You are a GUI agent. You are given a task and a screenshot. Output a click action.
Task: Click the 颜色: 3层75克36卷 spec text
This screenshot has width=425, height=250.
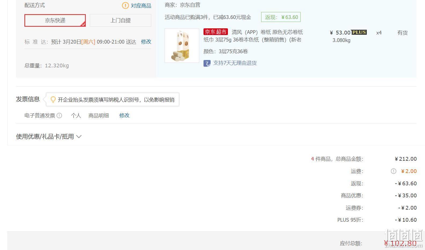226,51
